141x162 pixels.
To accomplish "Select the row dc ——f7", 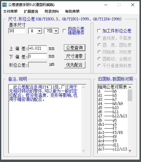I will coord(113,128).
